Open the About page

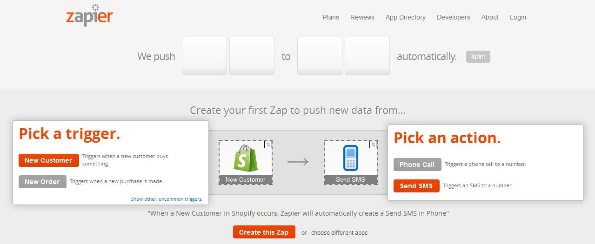pos(490,17)
